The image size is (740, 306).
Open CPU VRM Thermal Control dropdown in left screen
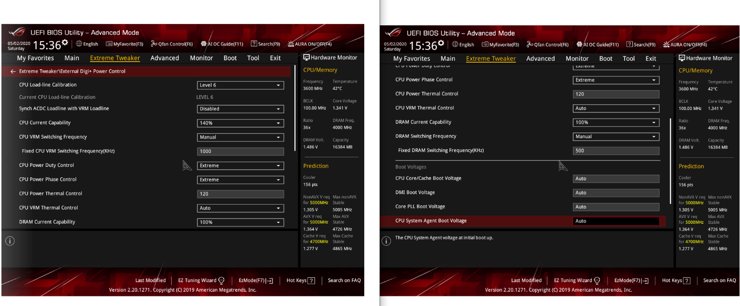click(x=240, y=208)
